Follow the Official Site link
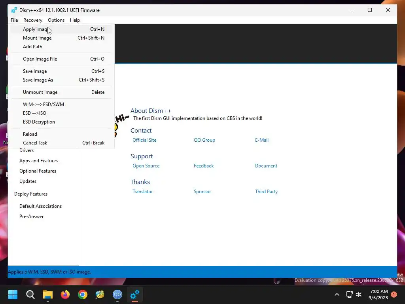405x304 pixels. [144, 140]
